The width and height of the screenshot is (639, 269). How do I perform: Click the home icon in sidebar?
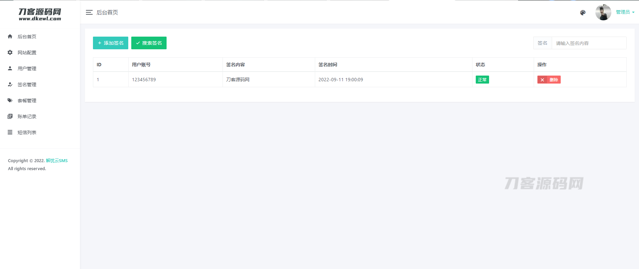point(10,36)
